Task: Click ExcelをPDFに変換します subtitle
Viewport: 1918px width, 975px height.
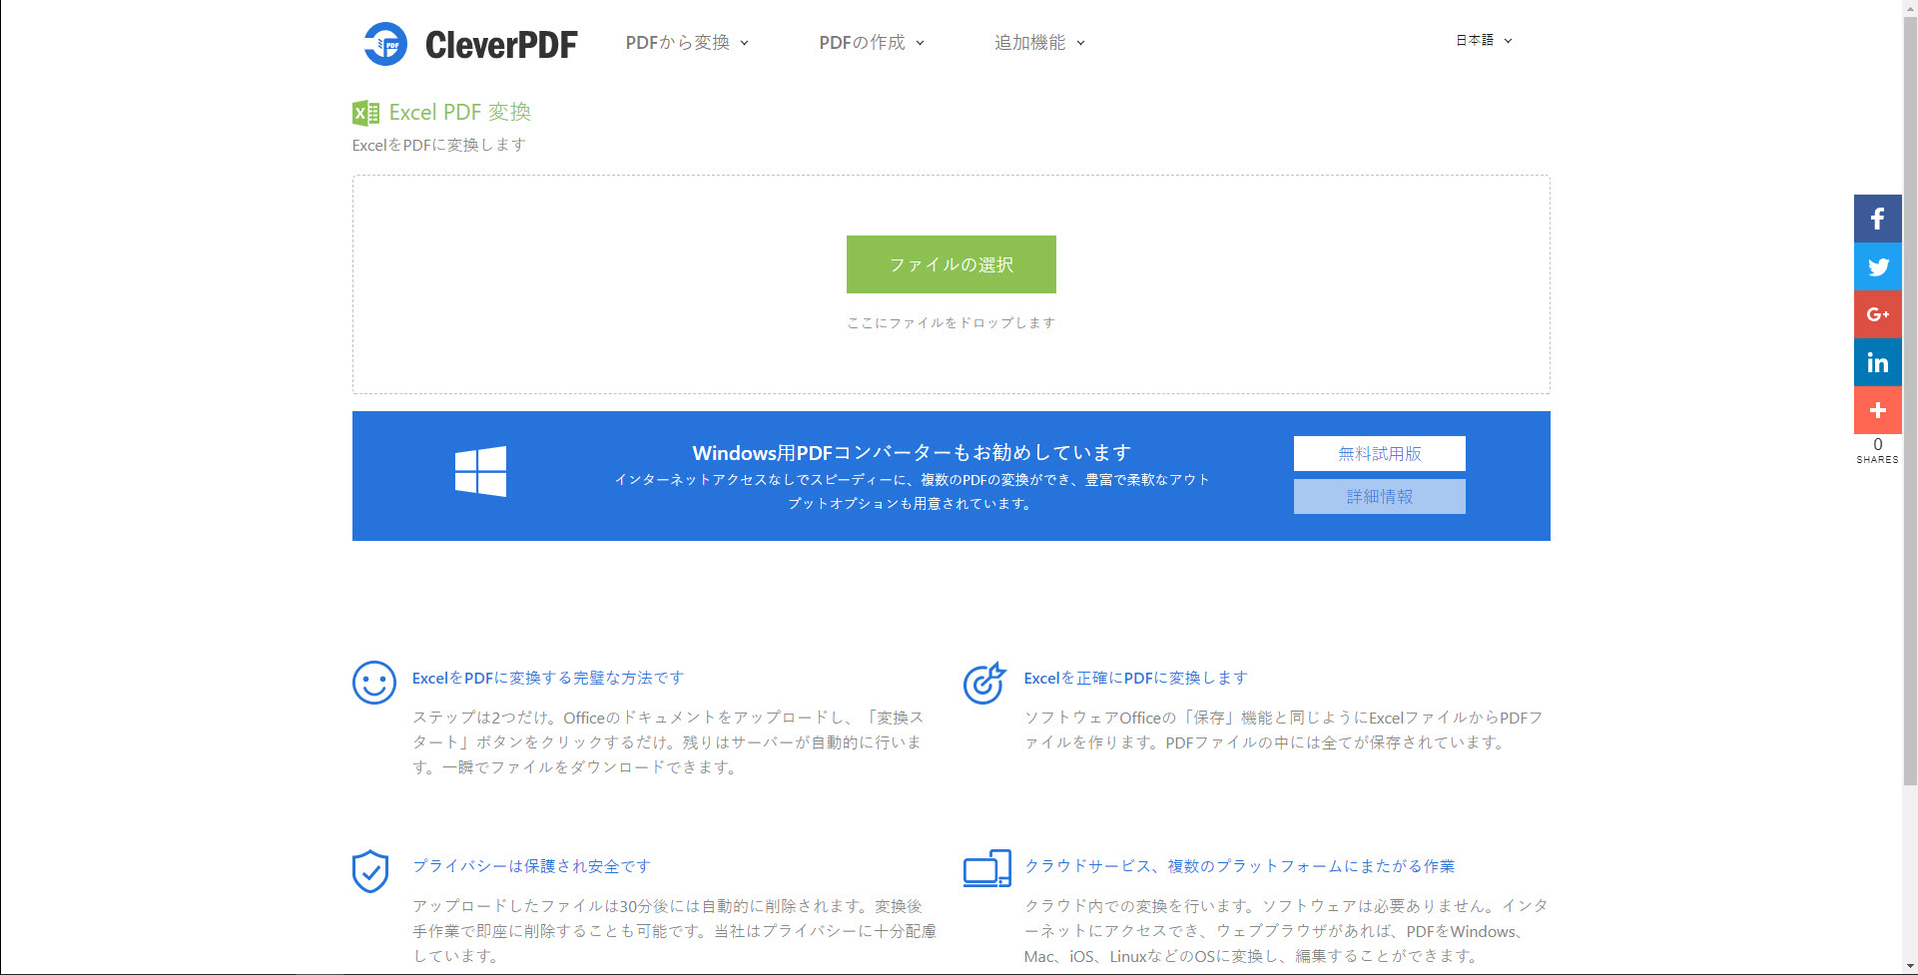Action: click(x=439, y=145)
